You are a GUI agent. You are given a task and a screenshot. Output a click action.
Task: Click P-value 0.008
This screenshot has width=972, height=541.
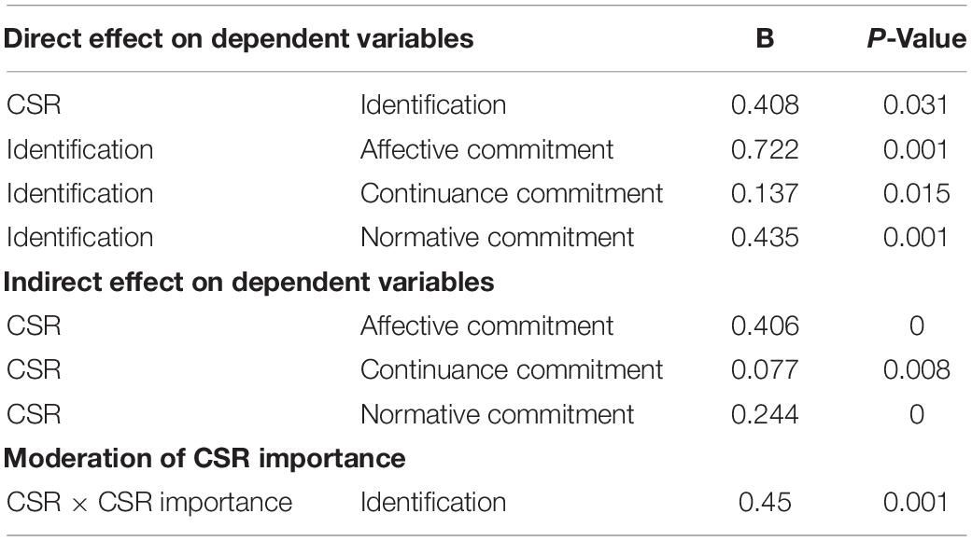coord(916,369)
